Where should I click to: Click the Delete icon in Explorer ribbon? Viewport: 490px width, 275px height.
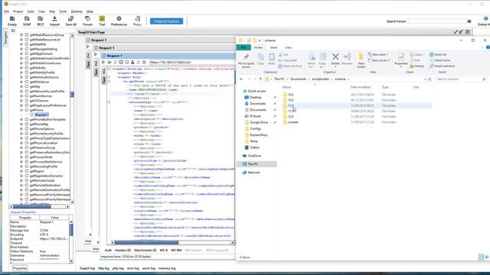335,60
